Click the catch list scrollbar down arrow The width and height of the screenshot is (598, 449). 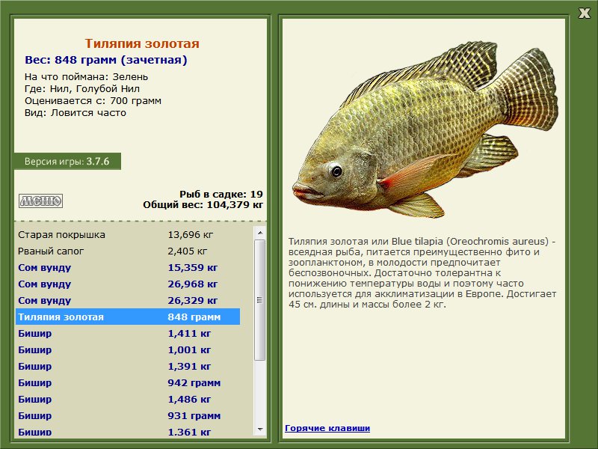coord(260,430)
